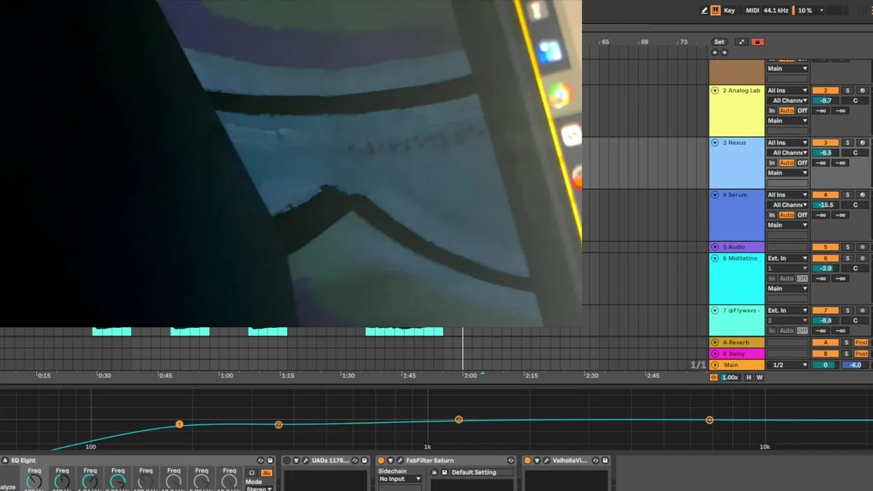Solo the 7 @Flywavs track

pos(848,310)
